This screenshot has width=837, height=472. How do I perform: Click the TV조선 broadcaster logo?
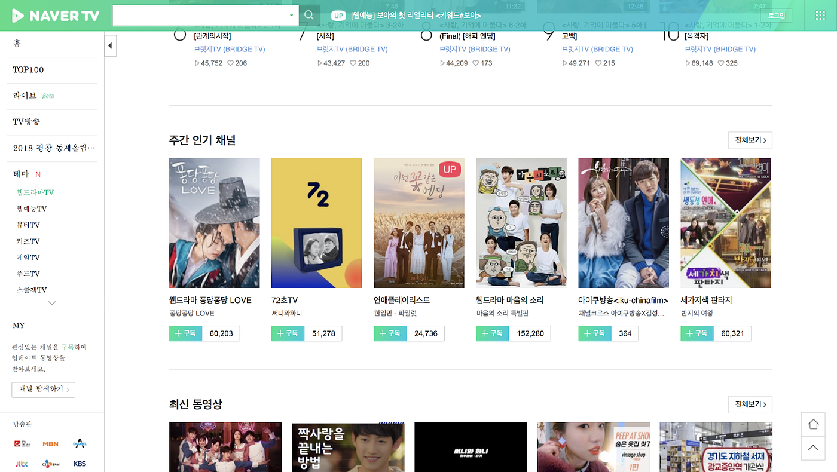(23, 444)
